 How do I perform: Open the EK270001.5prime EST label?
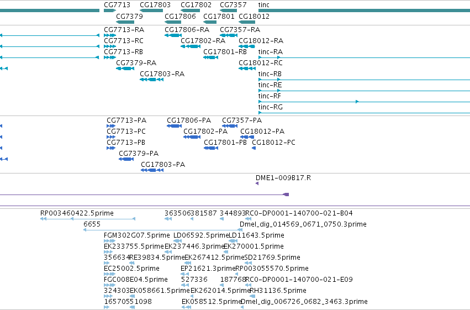pyautogui.click(x=254, y=247)
